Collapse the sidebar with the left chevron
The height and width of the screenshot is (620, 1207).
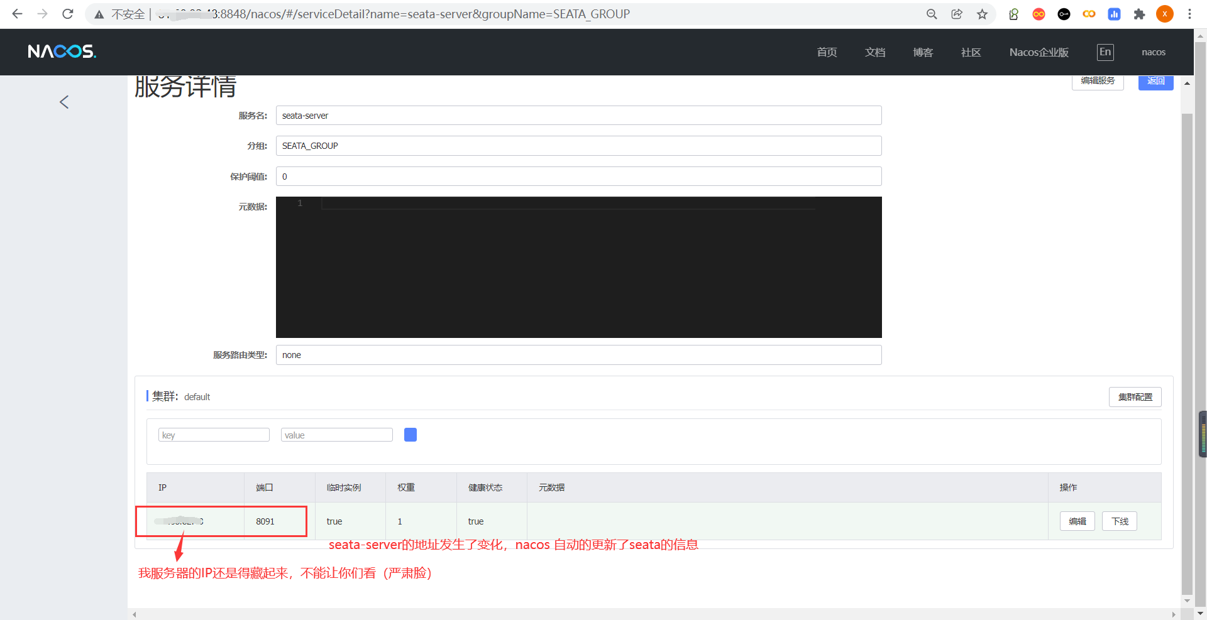63,102
